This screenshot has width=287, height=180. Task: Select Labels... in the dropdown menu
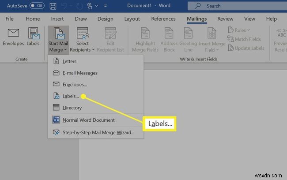96,96
